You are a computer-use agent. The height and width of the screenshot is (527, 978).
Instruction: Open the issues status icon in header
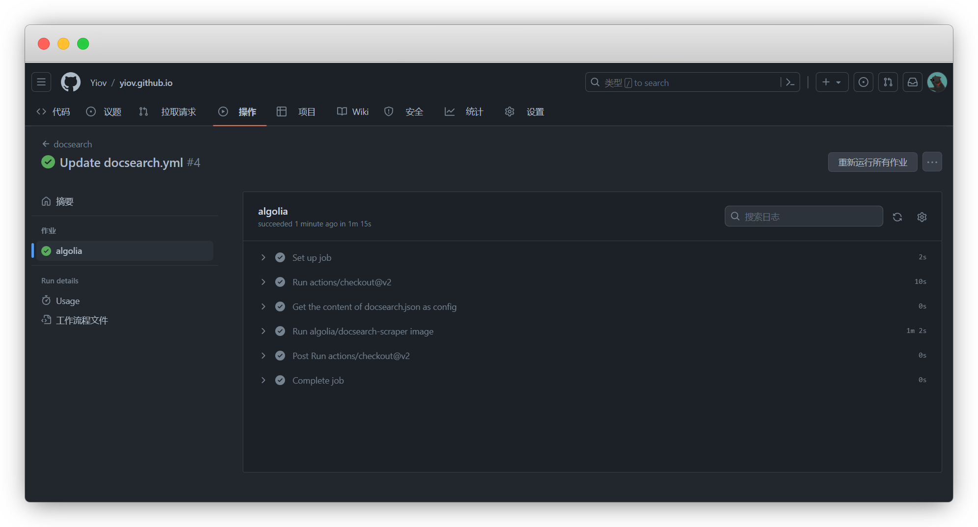click(863, 82)
